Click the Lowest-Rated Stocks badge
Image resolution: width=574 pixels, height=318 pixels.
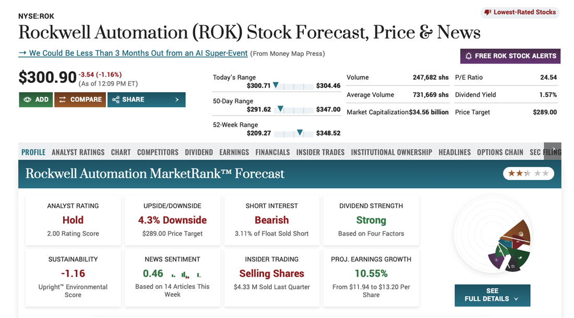(520, 13)
